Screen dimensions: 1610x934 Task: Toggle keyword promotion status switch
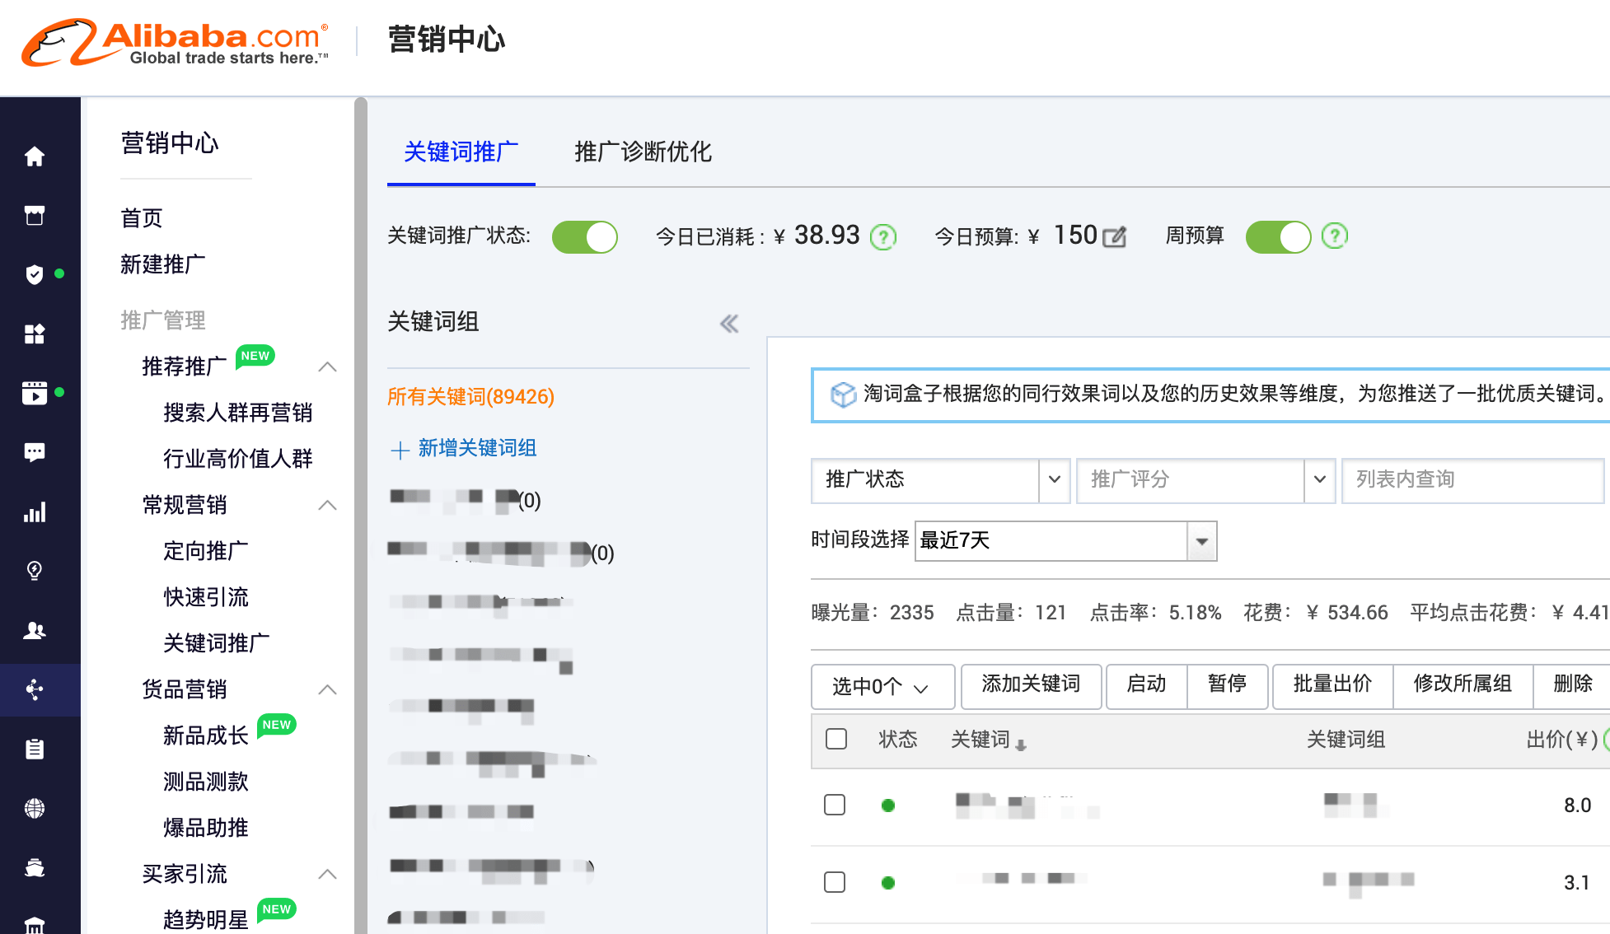point(585,237)
